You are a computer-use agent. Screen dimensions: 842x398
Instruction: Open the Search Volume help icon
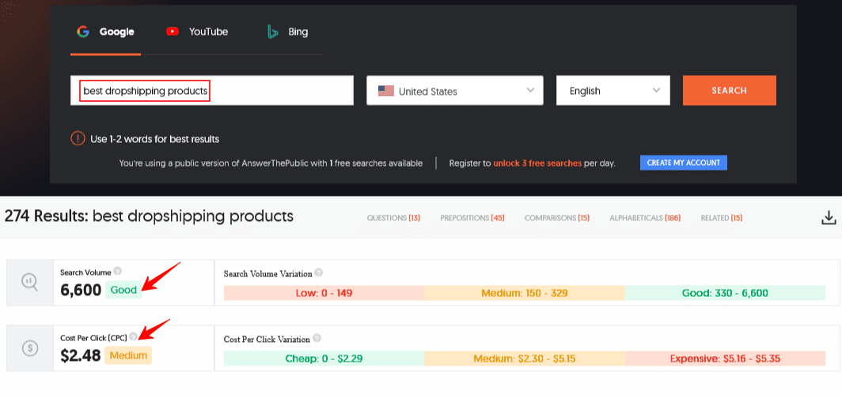tap(118, 271)
